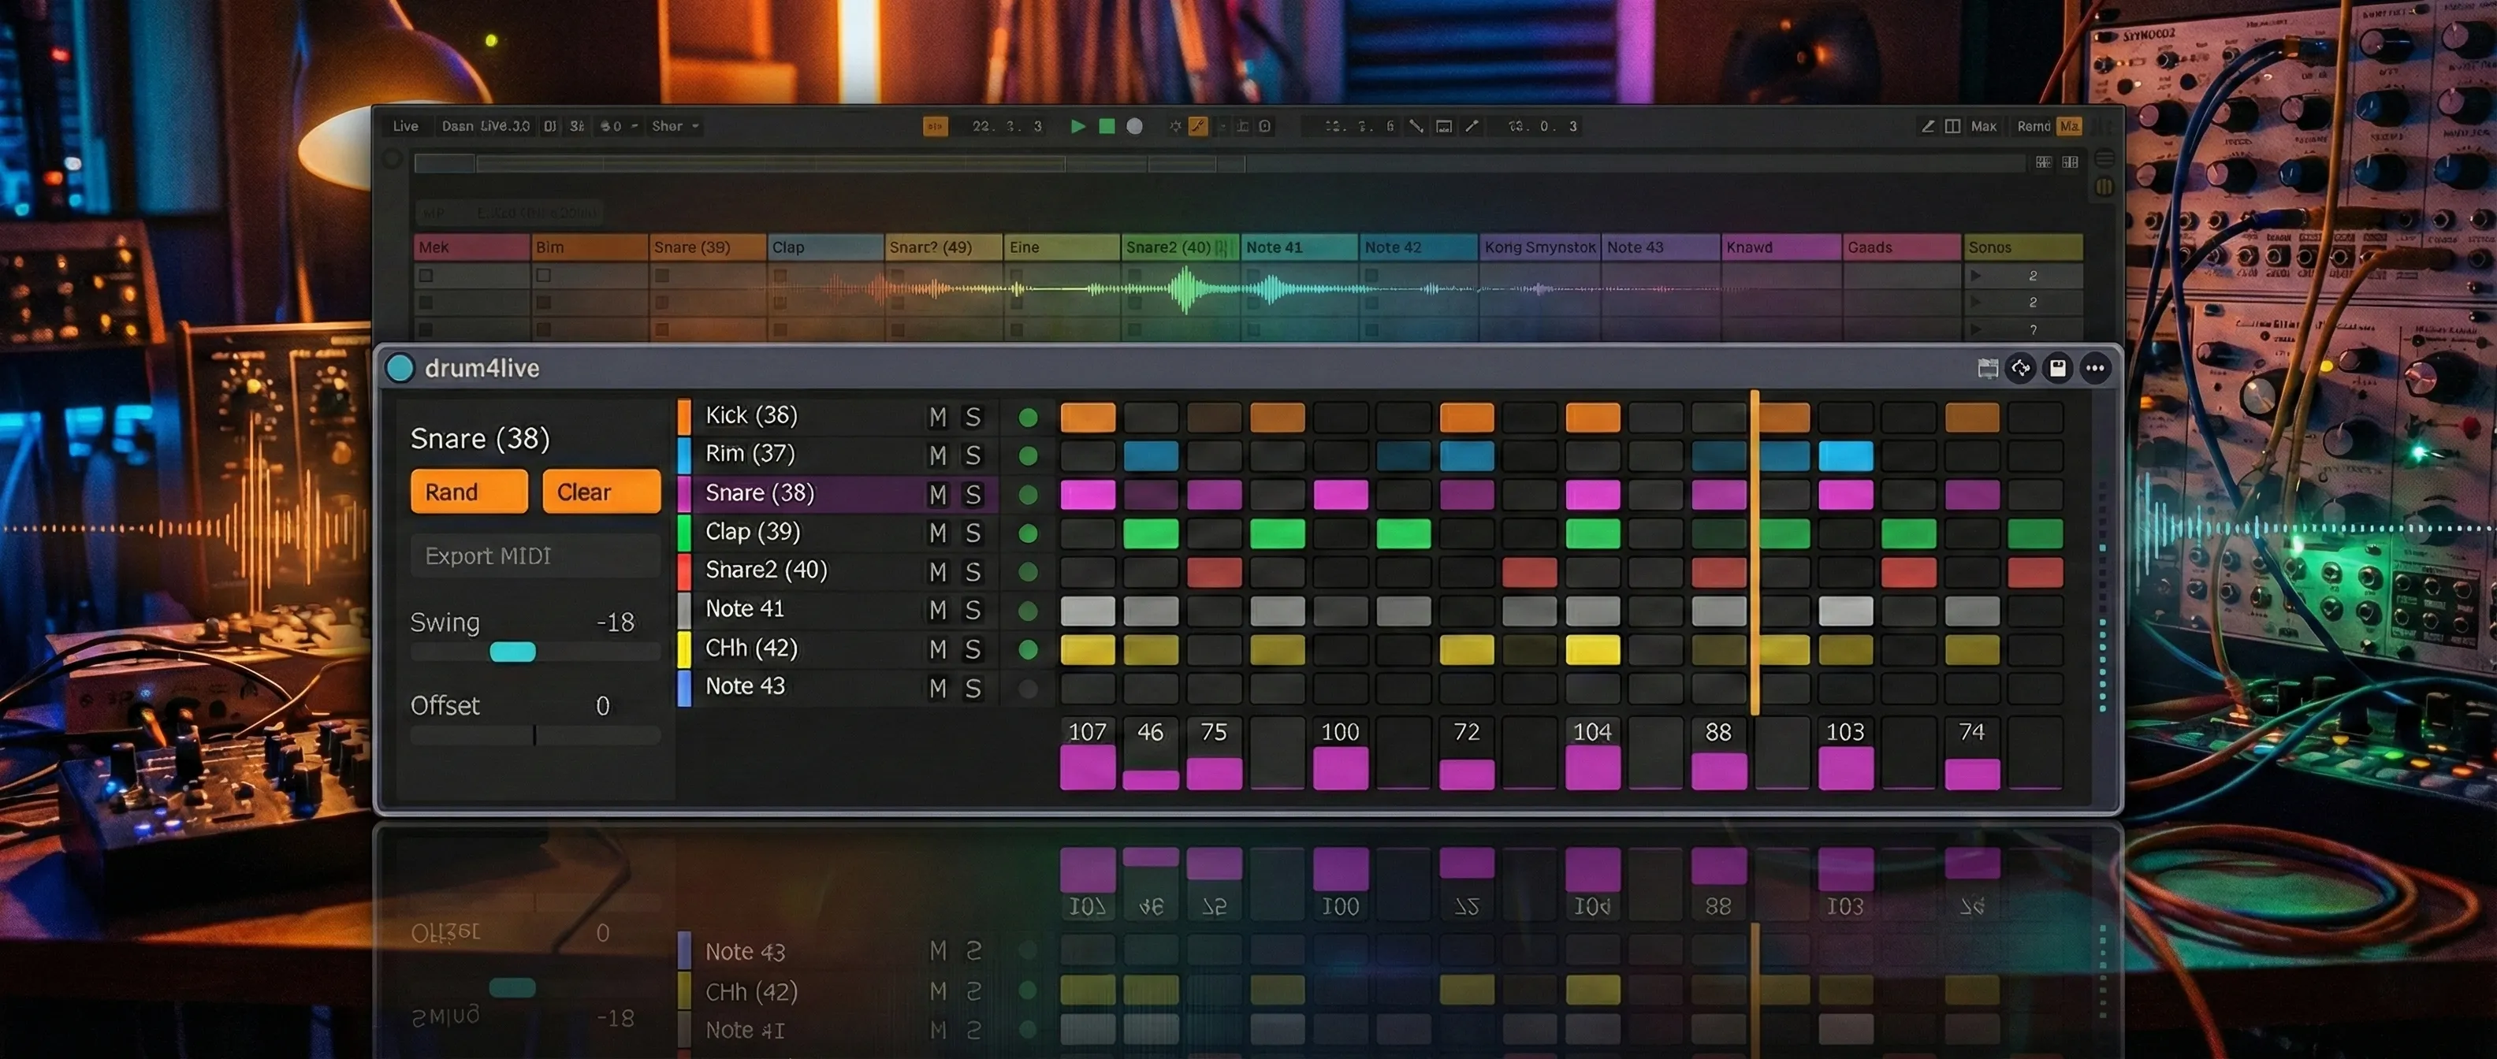This screenshot has height=1059, width=2497.
Task: Toggle the drum4live device power circle
Action: click(400, 368)
